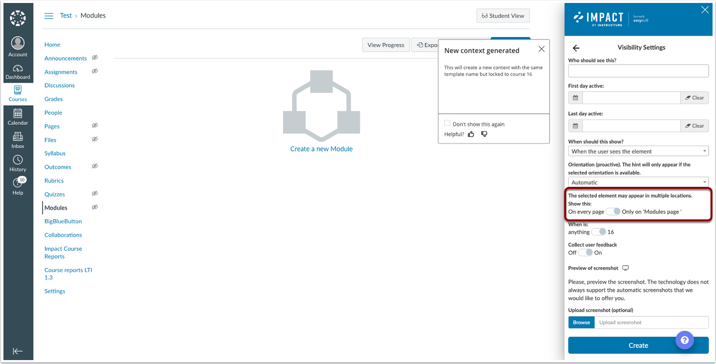
Task: Click the 'Create a new Module' link
Action: click(321, 149)
